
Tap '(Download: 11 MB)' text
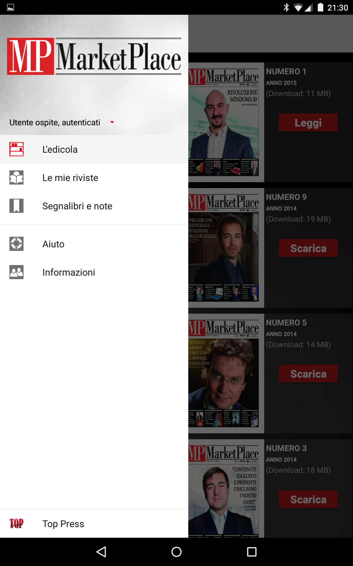tap(298, 93)
